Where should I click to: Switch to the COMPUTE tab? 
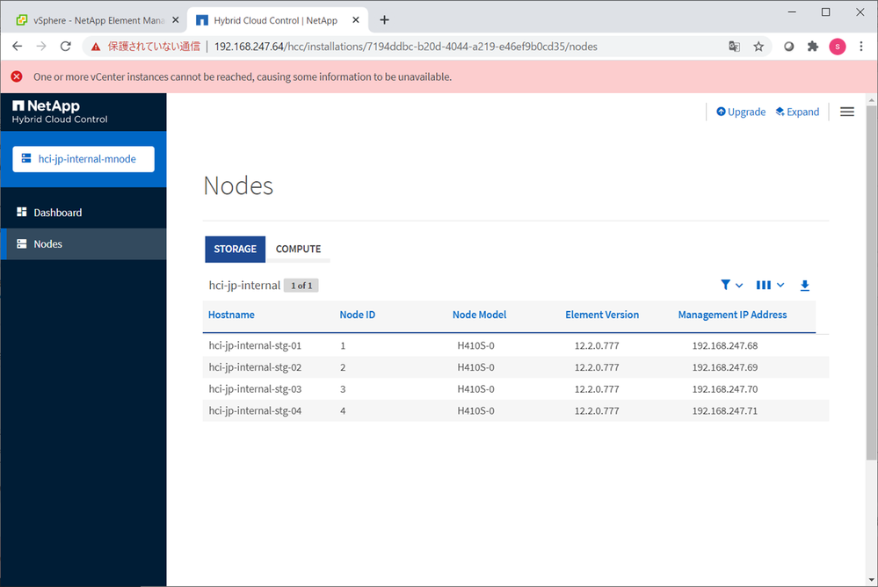[298, 249]
